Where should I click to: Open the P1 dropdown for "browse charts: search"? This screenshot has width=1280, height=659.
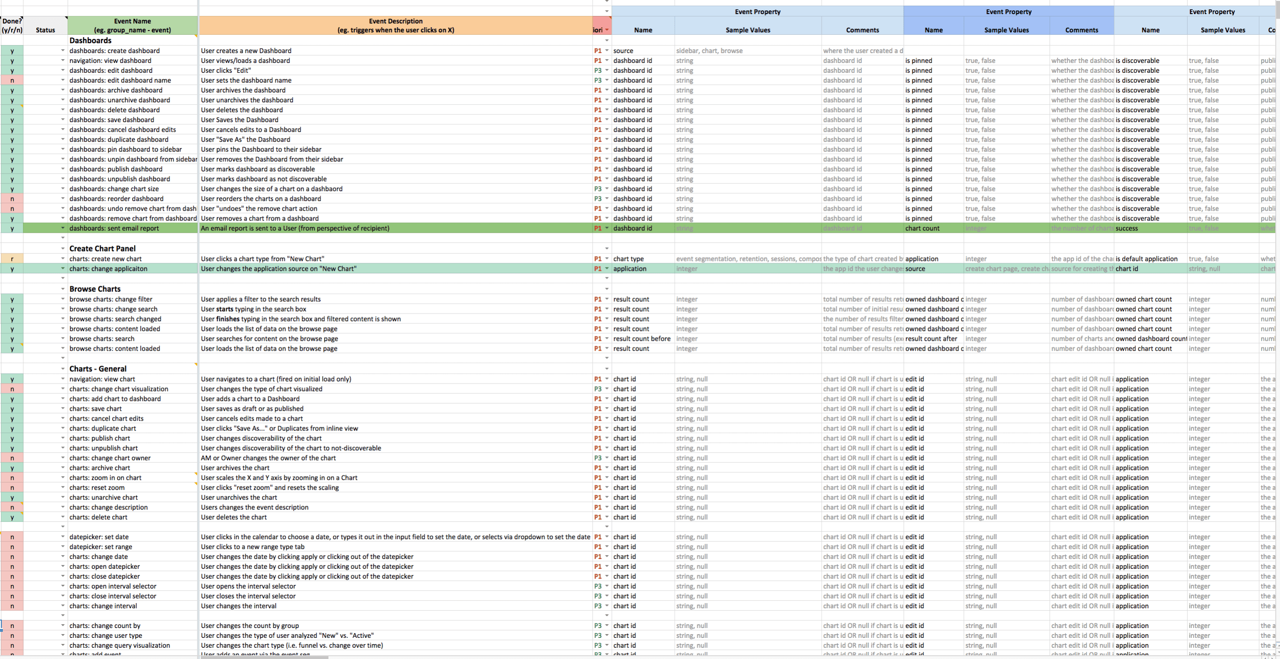tap(606, 338)
